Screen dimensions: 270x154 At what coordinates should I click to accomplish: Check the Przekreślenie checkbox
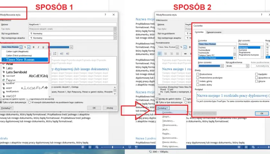(x=198, y=74)
